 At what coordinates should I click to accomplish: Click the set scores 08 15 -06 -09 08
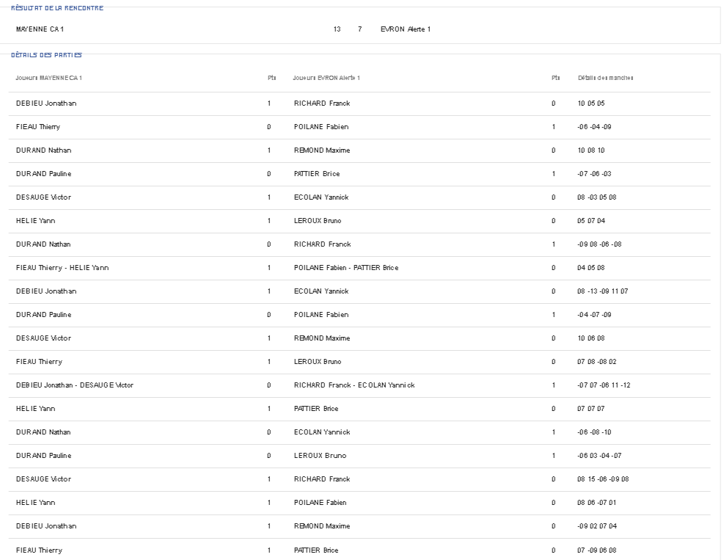tap(603, 479)
